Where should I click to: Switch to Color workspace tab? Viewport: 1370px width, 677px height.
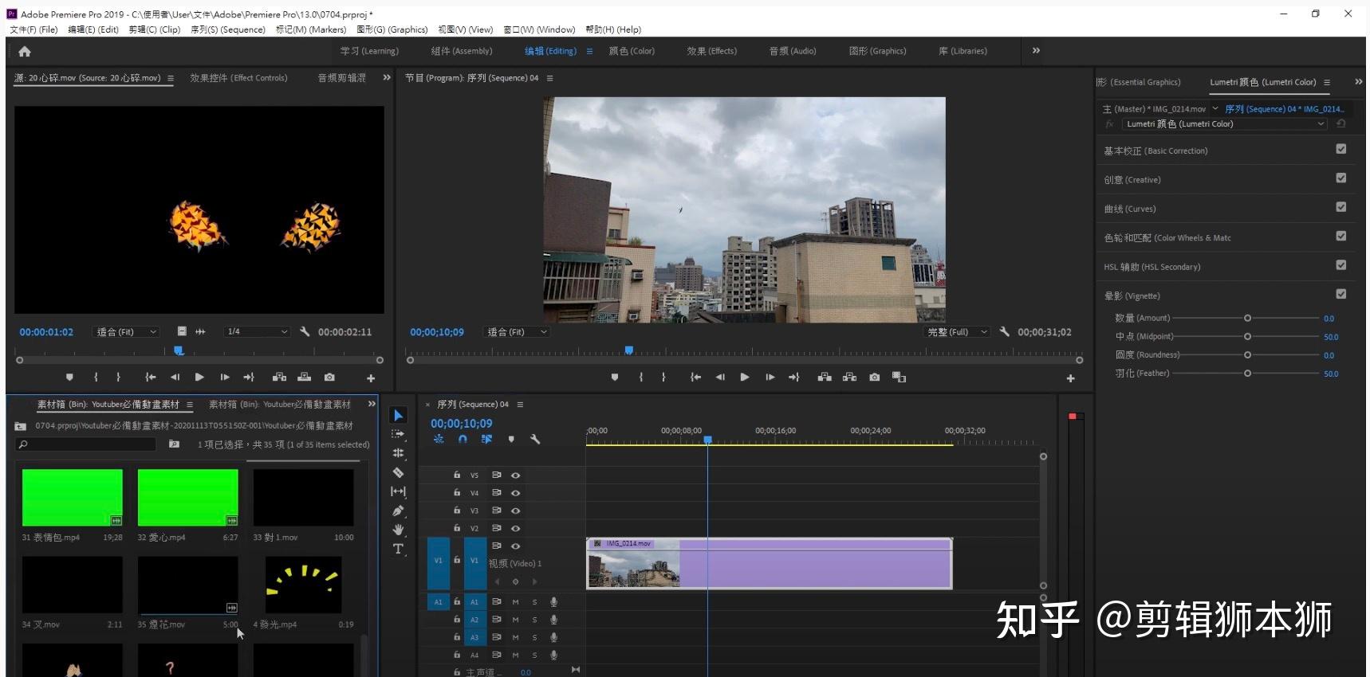click(x=632, y=51)
